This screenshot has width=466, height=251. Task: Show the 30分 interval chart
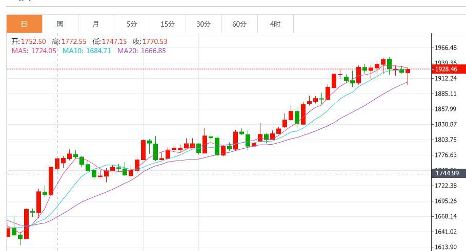(204, 24)
